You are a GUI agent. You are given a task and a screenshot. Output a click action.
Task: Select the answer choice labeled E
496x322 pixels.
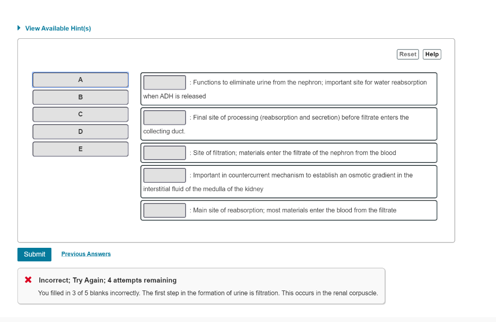80,149
